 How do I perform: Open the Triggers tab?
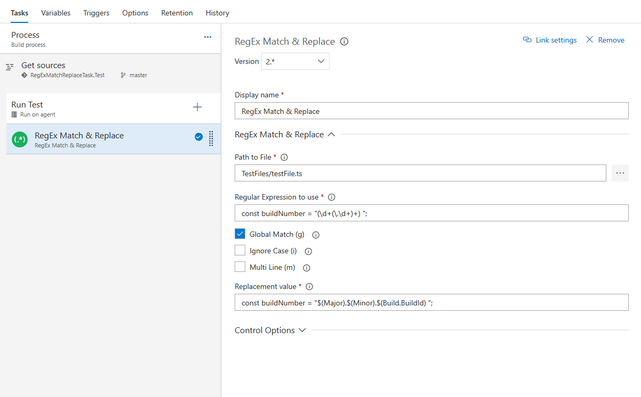click(x=97, y=13)
